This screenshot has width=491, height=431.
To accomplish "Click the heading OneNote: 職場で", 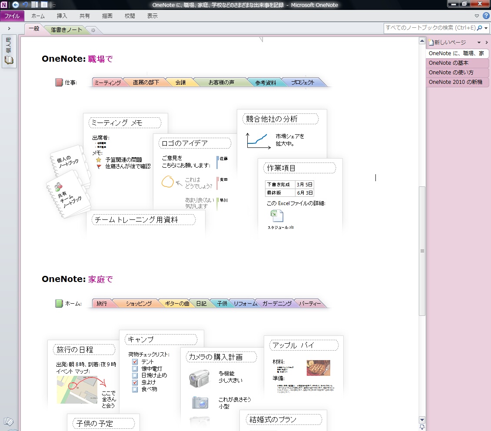I will click(77, 59).
